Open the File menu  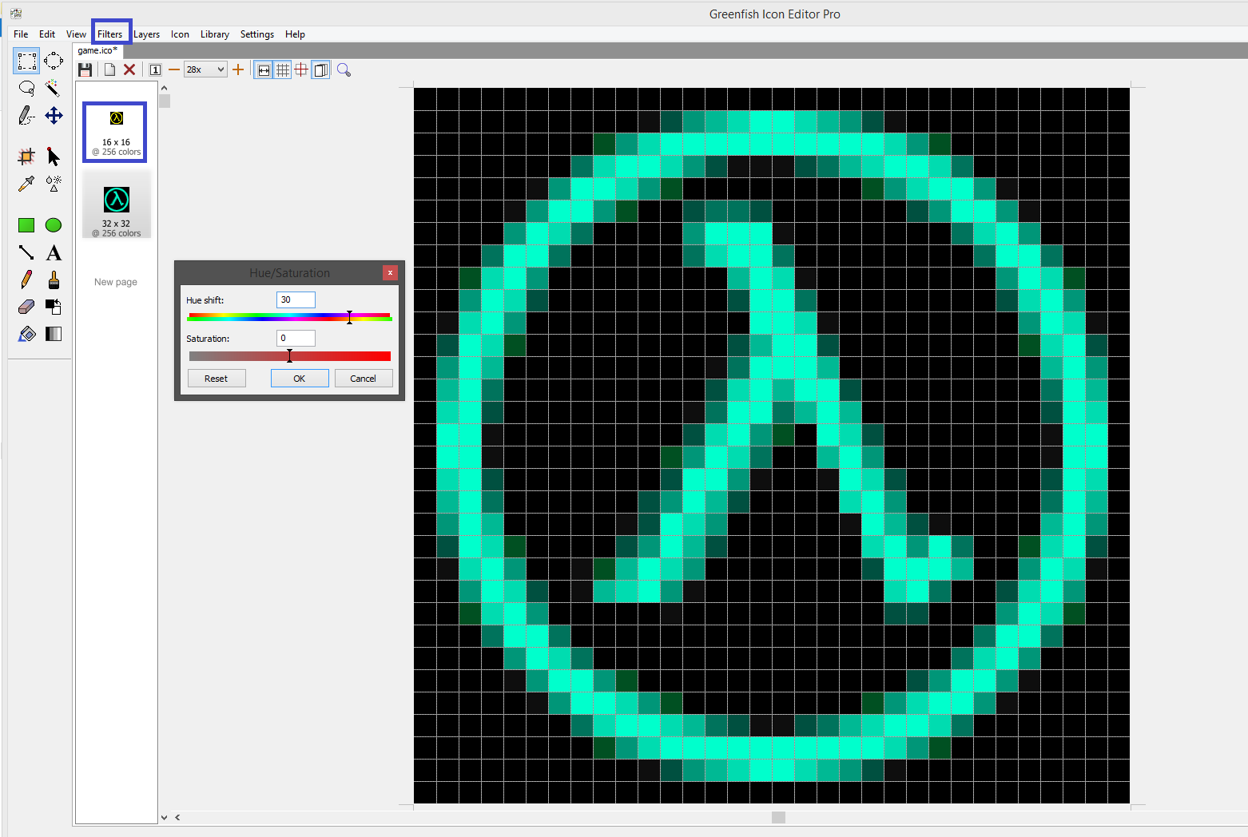tap(21, 34)
